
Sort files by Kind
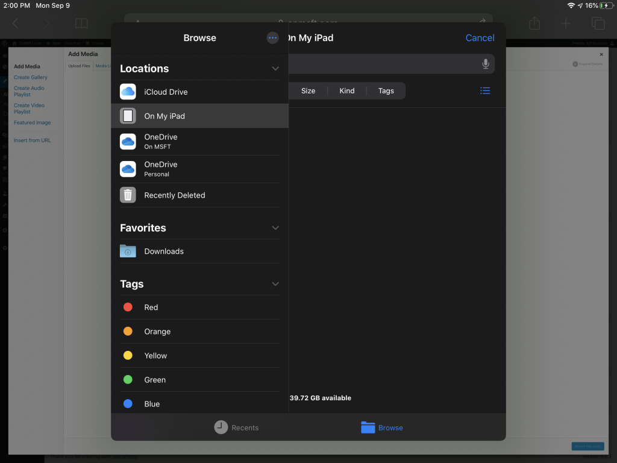pyautogui.click(x=346, y=90)
